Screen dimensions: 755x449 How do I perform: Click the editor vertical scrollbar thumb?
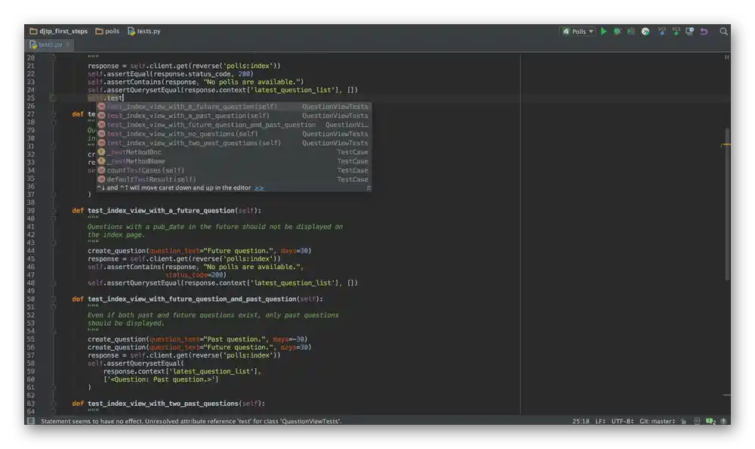click(727, 203)
